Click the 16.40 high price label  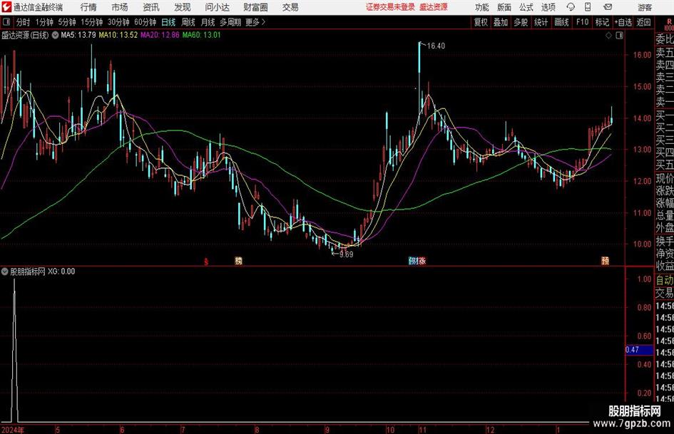click(x=436, y=46)
